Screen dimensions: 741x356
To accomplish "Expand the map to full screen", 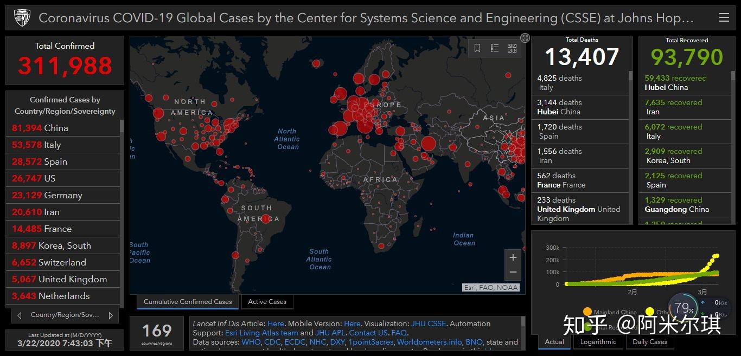I will [x=525, y=37].
